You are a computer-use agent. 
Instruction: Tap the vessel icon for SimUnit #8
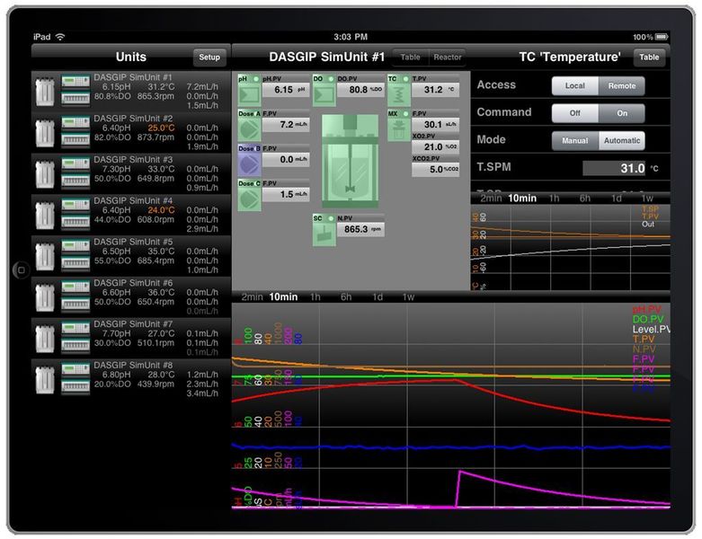45,380
